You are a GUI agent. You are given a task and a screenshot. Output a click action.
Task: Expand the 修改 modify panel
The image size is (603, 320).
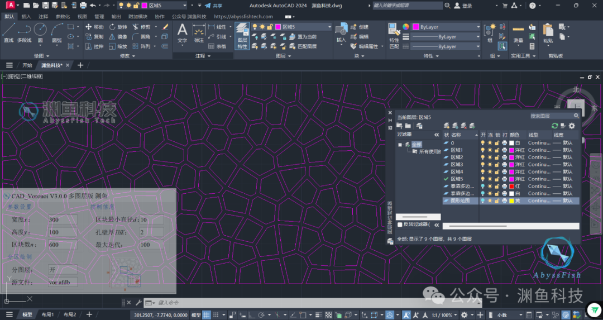coord(127,56)
